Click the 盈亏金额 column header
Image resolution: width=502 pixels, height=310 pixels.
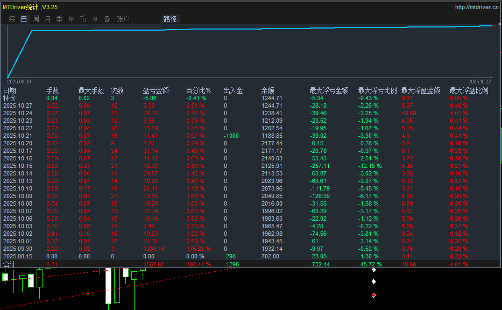[x=155, y=90]
